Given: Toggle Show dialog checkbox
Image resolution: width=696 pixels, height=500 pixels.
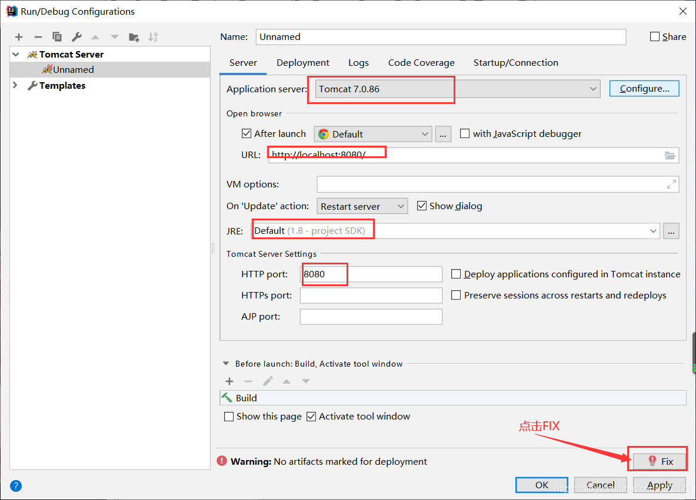Looking at the screenshot, I should (422, 206).
